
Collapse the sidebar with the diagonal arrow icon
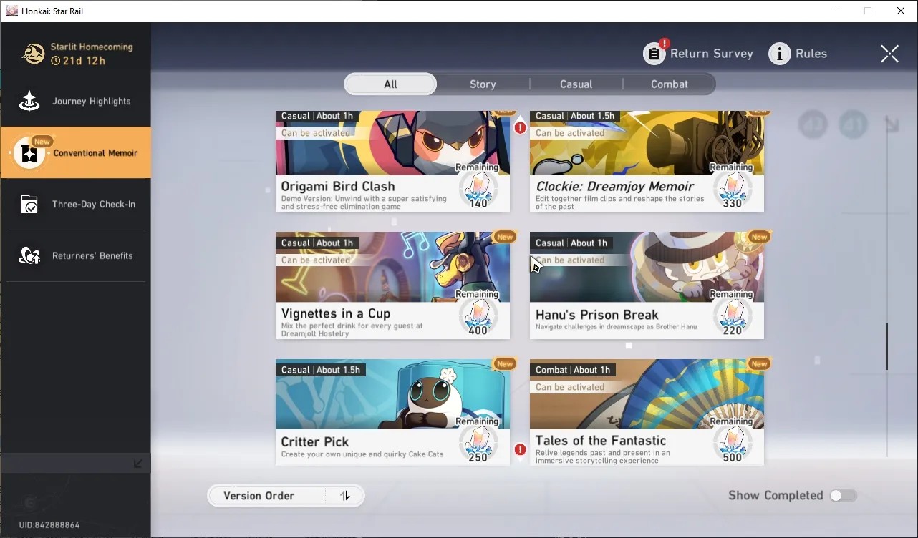(138, 464)
